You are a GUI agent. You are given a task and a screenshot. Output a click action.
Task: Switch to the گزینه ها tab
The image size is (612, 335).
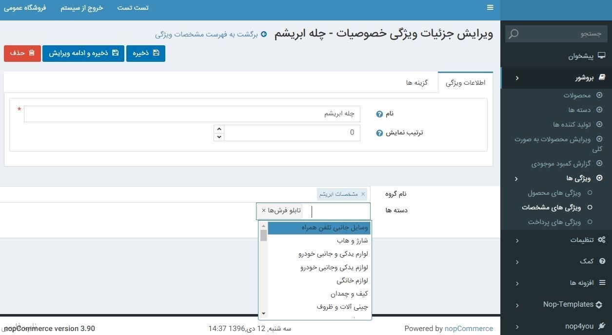[x=416, y=83]
